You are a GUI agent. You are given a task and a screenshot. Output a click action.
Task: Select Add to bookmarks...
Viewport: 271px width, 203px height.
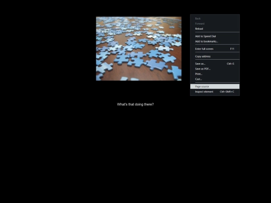[215, 42]
